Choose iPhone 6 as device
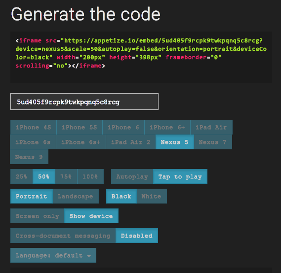Screen dimensions: 281x273 [x=123, y=127]
